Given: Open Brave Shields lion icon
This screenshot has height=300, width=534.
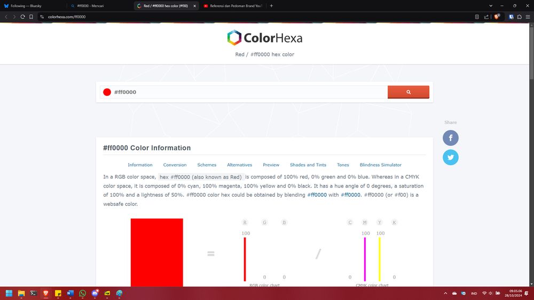Looking at the screenshot, I should pos(497,17).
